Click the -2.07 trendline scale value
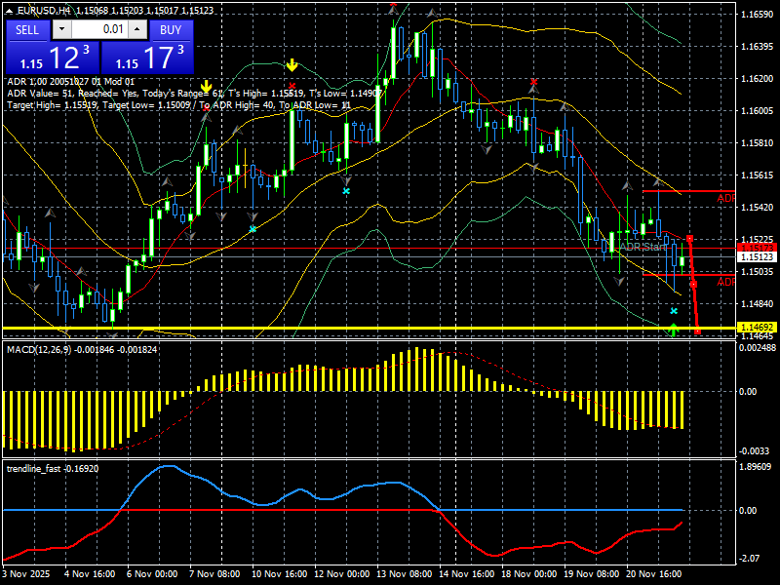Image resolution: width=780 pixels, height=585 pixels. (750, 559)
